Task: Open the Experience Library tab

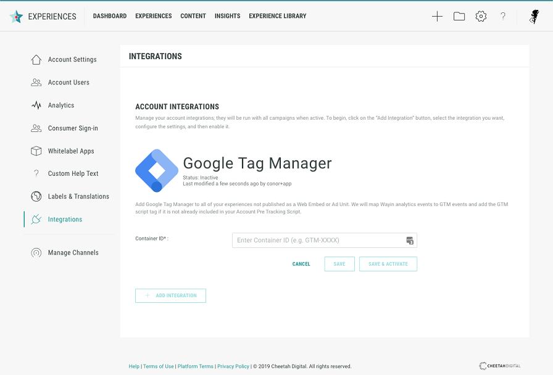Action: pos(277,16)
